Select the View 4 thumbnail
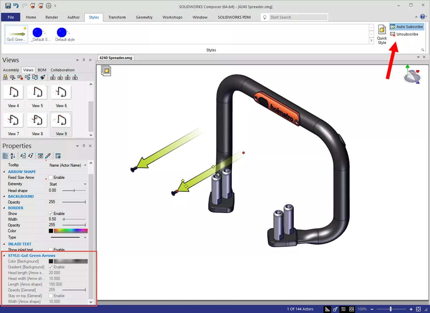430x313 pixels. click(13, 96)
